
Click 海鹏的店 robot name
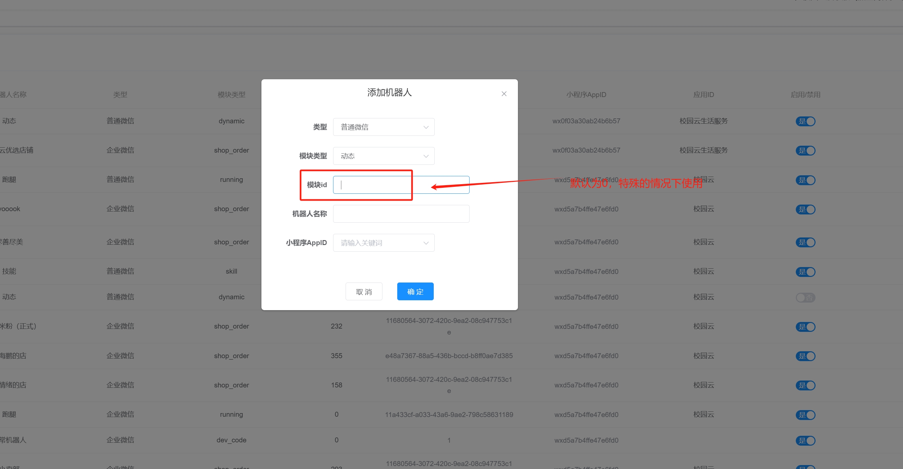(13, 356)
